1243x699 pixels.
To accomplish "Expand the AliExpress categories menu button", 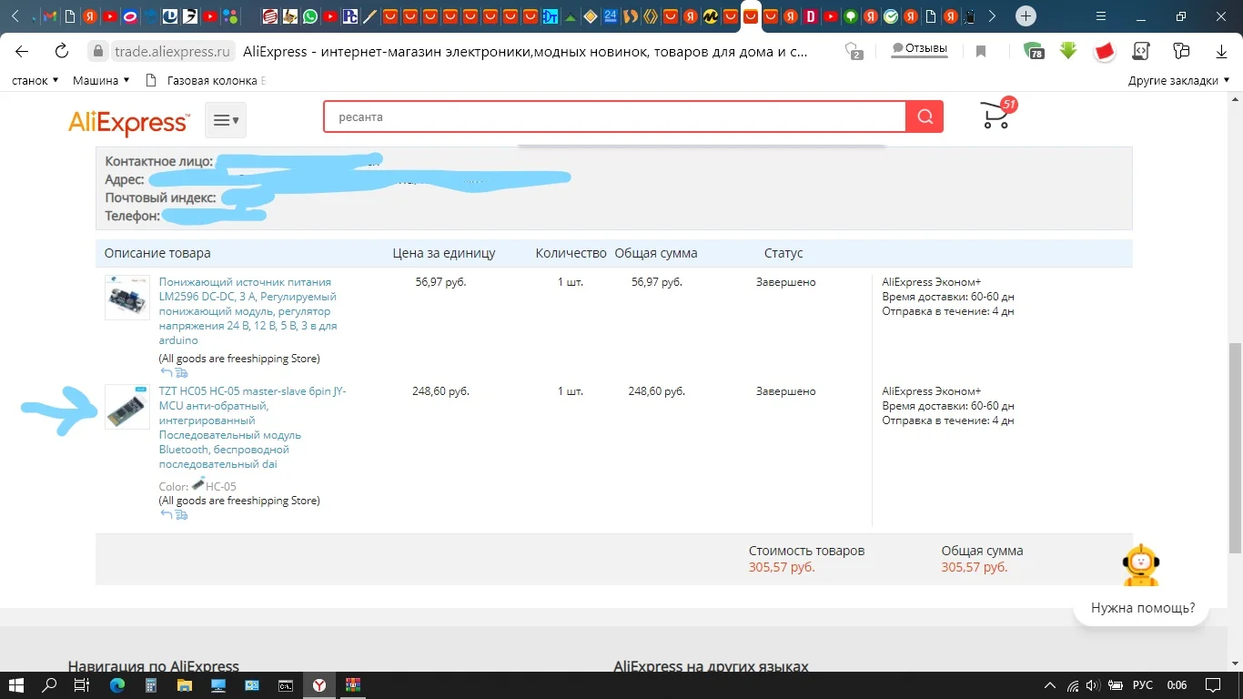I will coord(226,120).
